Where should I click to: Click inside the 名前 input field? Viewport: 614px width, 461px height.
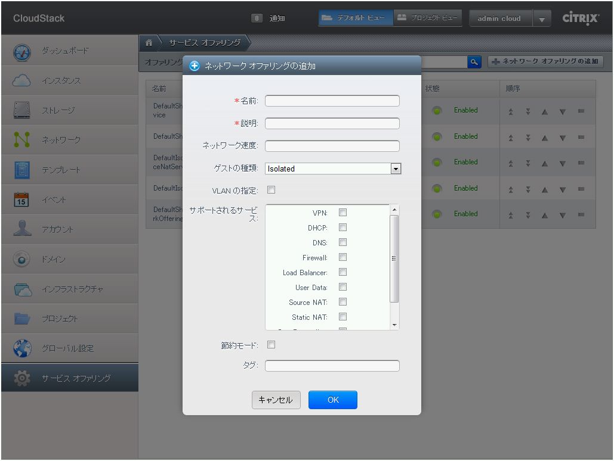point(332,101)
